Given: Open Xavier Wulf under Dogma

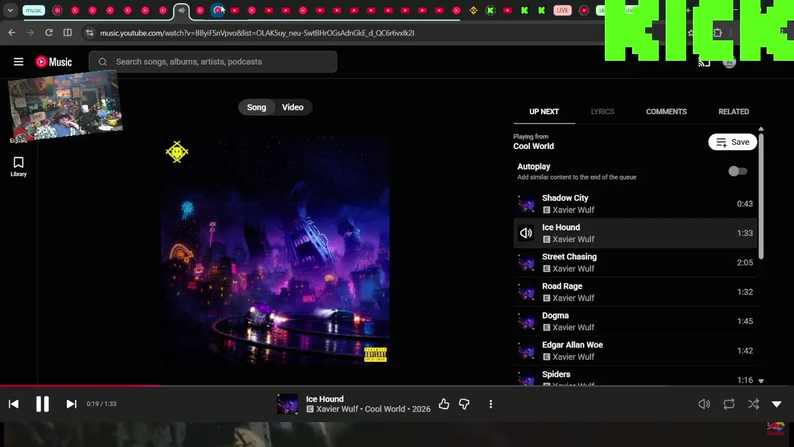Looking at the screenshot, I should pos(573,327).
